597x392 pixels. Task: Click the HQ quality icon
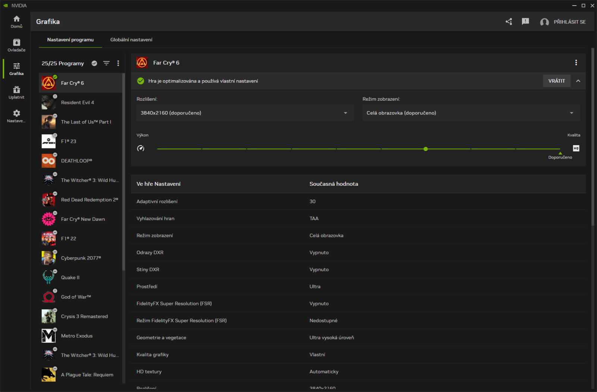pos(576,148)
